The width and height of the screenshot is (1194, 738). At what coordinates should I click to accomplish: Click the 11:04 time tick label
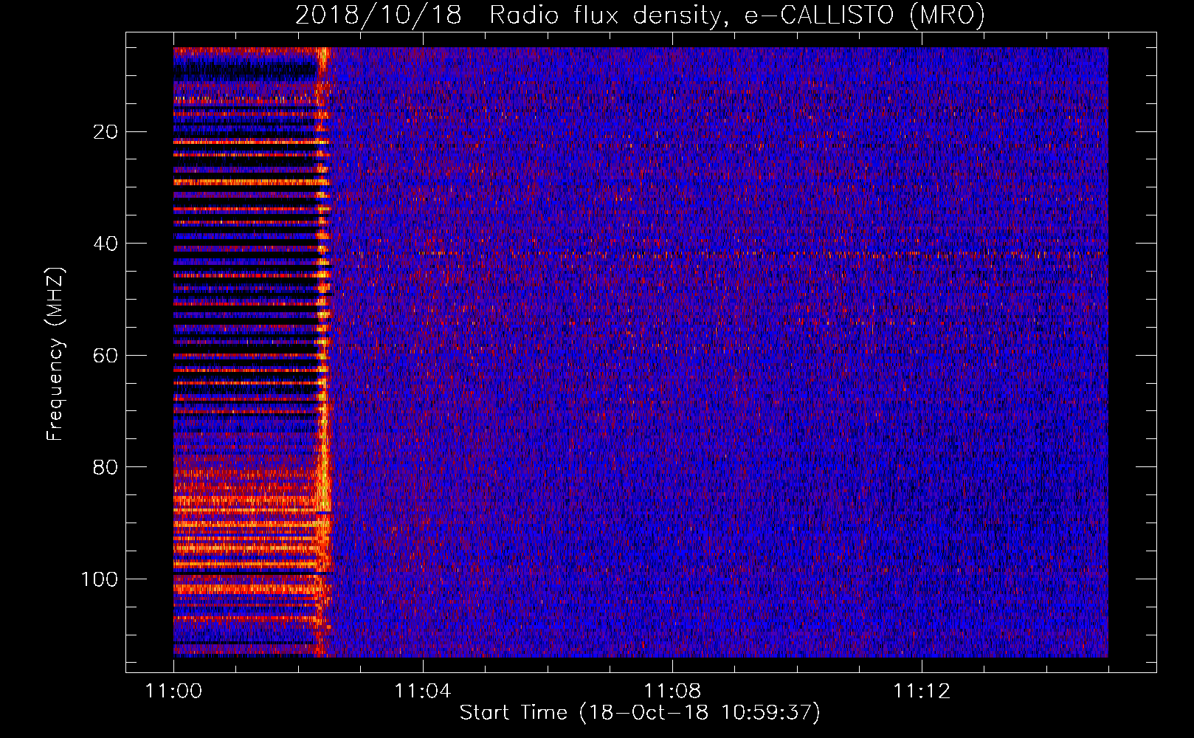click(423, 692)
